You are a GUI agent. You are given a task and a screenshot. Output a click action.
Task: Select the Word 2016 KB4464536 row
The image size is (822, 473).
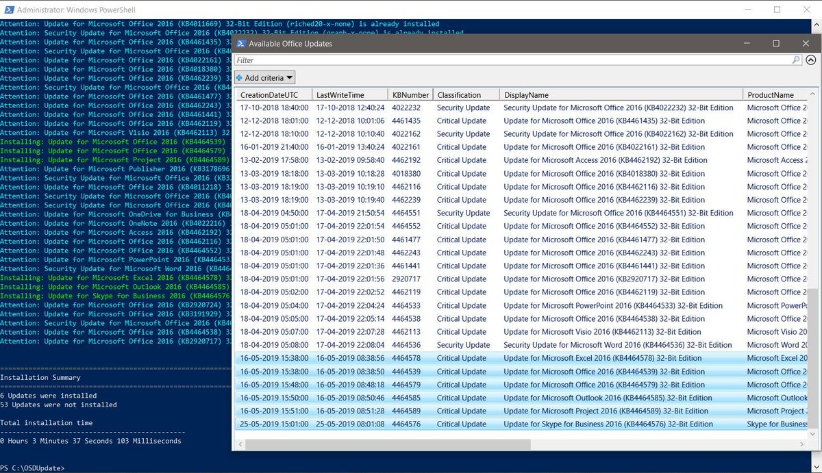[522, 345]
